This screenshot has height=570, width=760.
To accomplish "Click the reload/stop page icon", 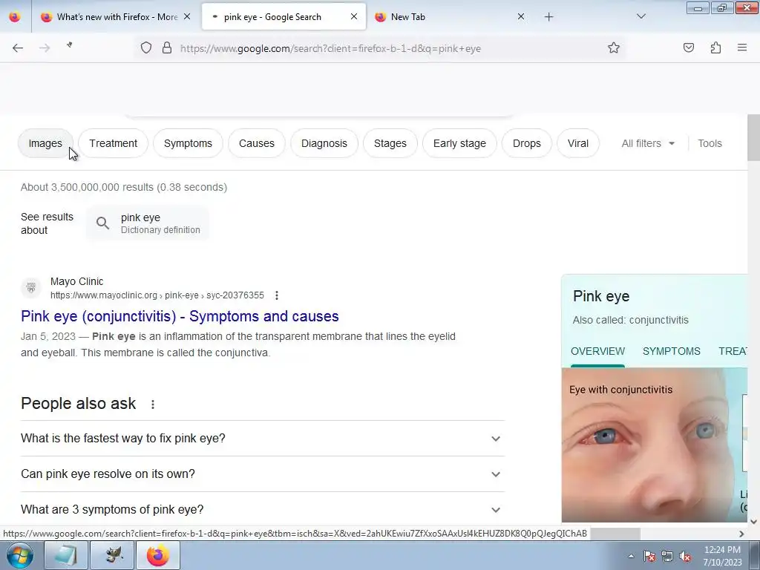I will (x=70, y=45).
